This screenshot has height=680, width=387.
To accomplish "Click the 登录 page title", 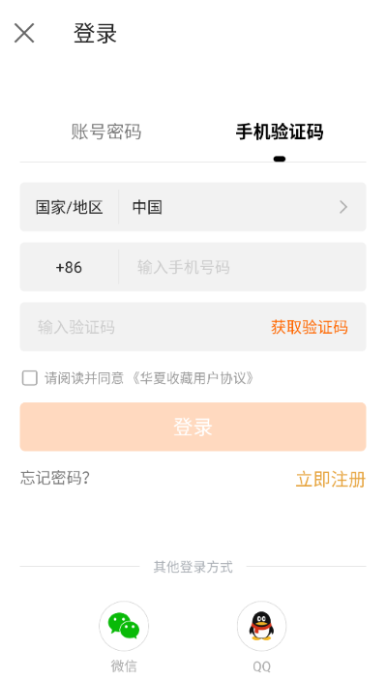I will 95,33.
